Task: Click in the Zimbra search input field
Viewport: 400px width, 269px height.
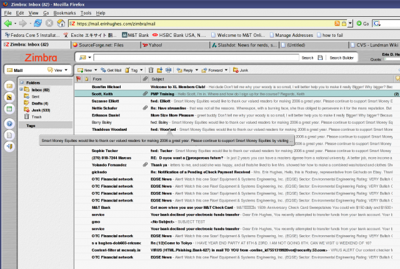Action: (196, 58)
